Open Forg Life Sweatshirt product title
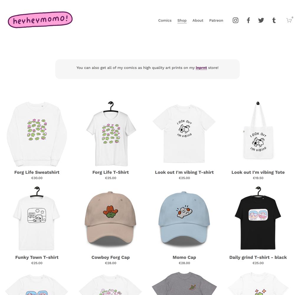 click(x=37, y=172)
